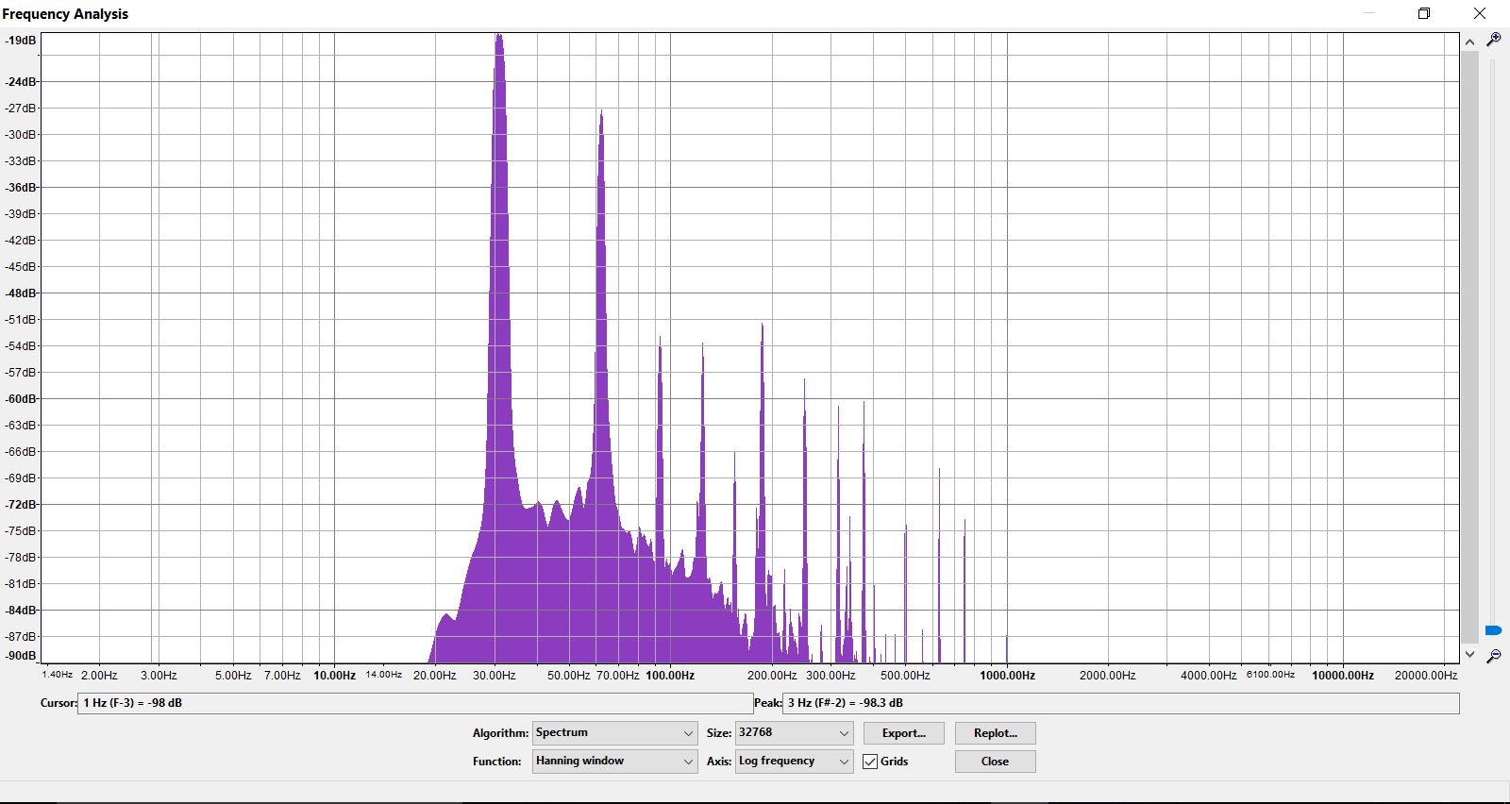Toggle the Grids checkbox
This screenshot has height=804, width=1510.
[870, 762]
